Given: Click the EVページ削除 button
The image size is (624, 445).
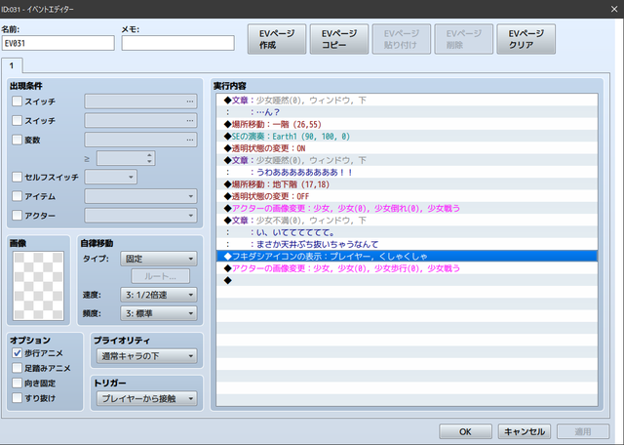Looking at the screenshot, I should click(464, 39).
